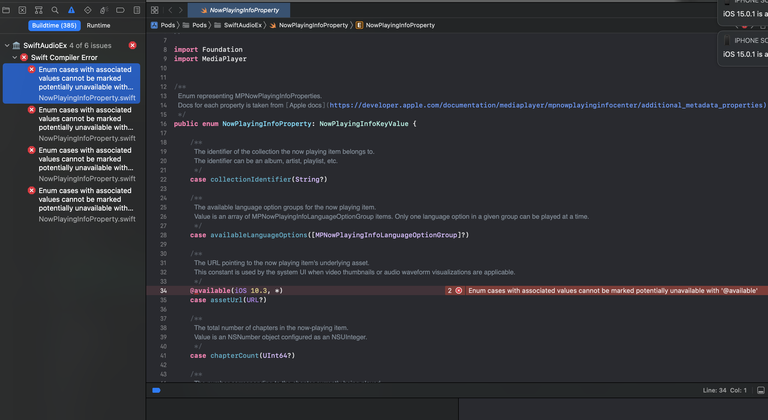
Task: Select the Find navigator magnifier icon
Action: click(55, 10)
